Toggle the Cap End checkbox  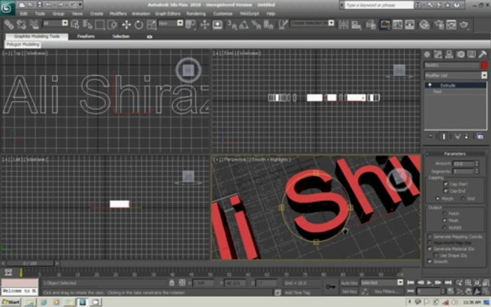coord(445,191)
